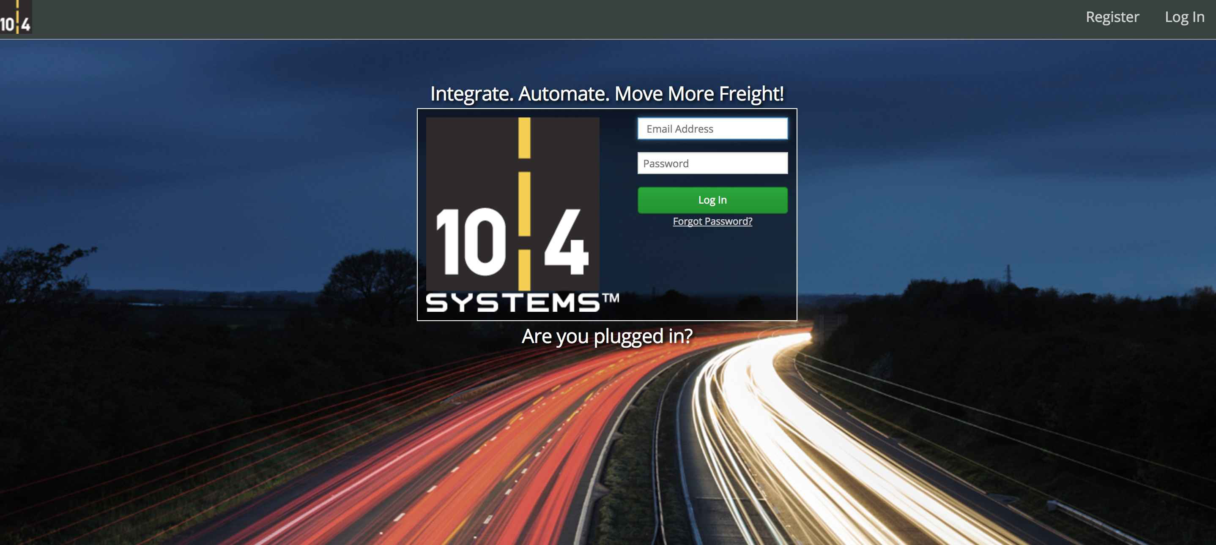
Task: Select Log In in the top navigation
Action: pos(1184,17)
